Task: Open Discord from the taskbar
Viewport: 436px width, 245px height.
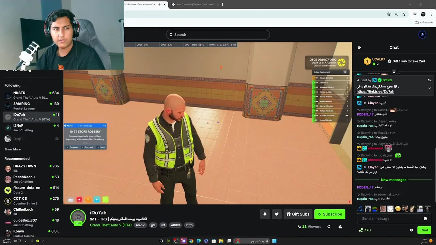Action: pos(184,241)
